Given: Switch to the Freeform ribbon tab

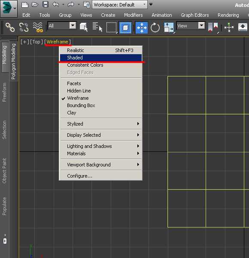Looking at the screenshot, I should [4, 92].
